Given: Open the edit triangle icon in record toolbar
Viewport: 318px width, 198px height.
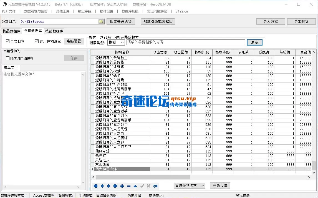Looking at the screenshot, I should point(135,186).
